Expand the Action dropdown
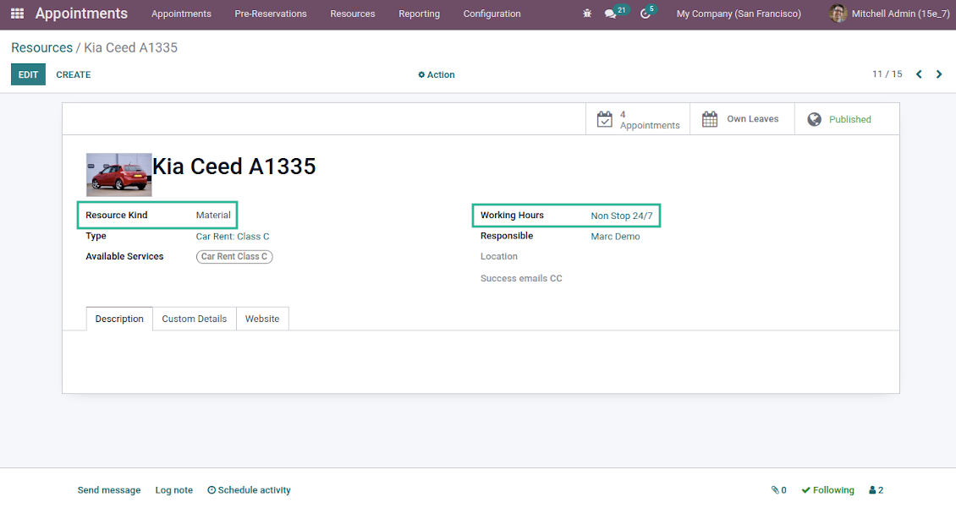 tap(437, 75)
